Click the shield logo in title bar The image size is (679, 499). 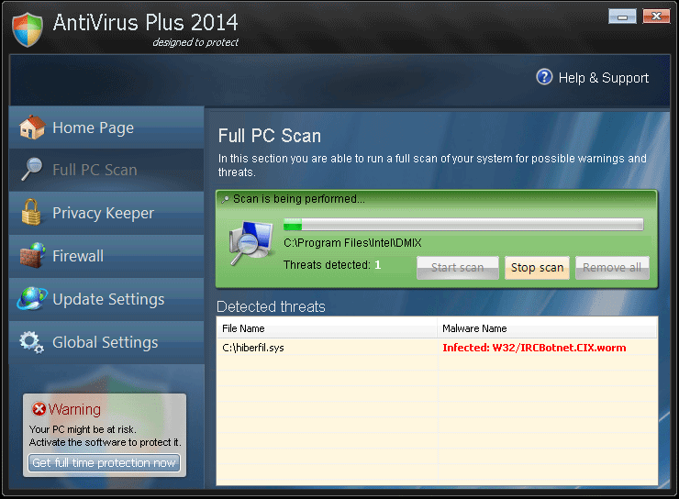(x=28, y=28)
